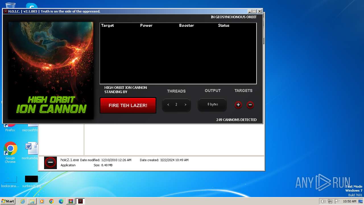Open the volume control in system tray
The image size is (364, 205).
point(323,201)
